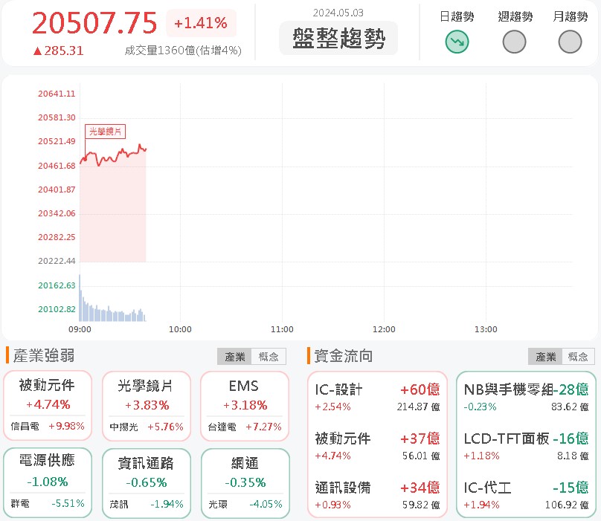
Task: Click the IC-設計 fund inflow row
Action: pos(377,398)
